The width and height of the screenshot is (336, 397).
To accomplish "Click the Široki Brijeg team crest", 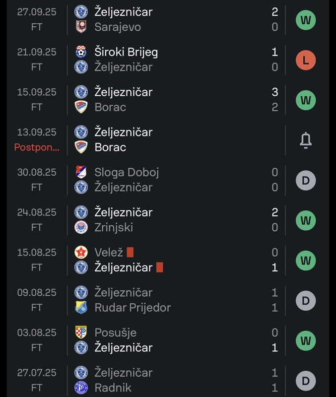I will click(x=81, y=52).
